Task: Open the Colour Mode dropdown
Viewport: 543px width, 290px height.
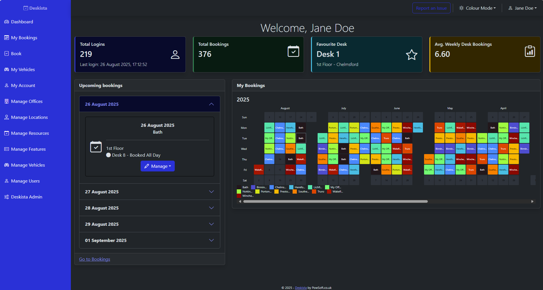Action: 478,8
